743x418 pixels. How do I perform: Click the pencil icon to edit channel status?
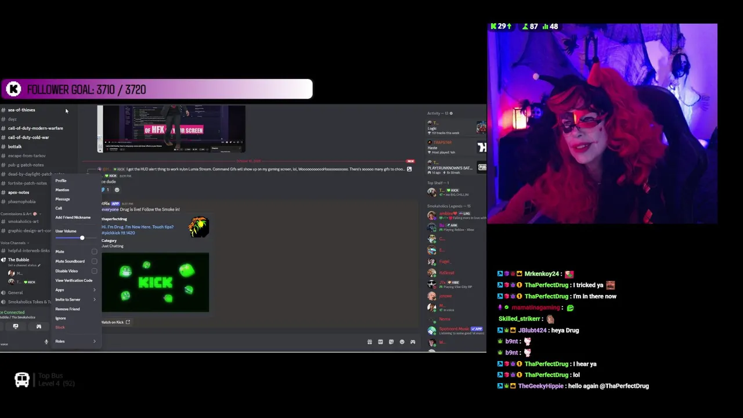coord(38,265)
